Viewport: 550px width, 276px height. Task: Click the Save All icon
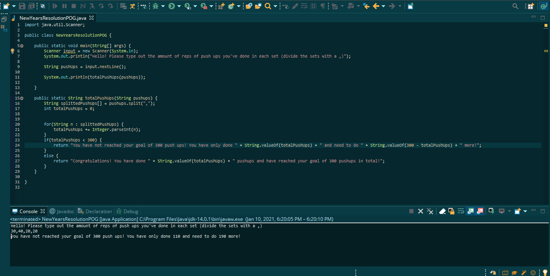(x=31, y=6)
